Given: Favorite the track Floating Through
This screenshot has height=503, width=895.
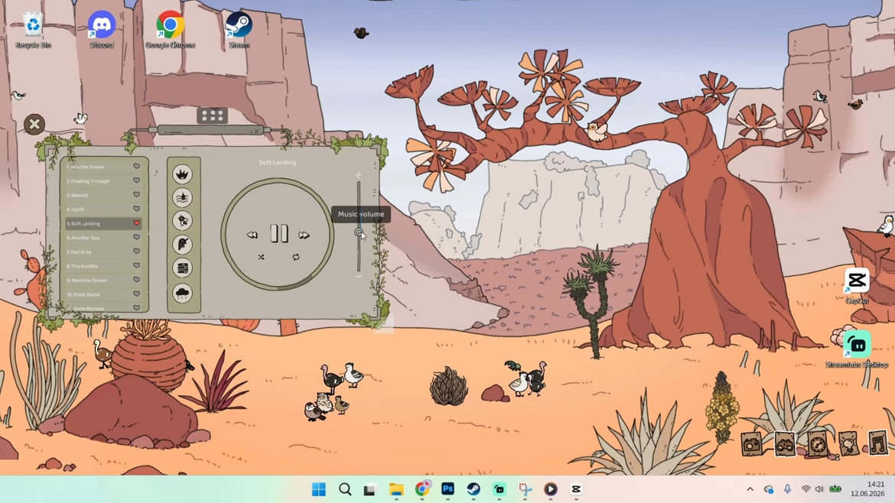Looking at the screenshot, I should pos(136,180).
